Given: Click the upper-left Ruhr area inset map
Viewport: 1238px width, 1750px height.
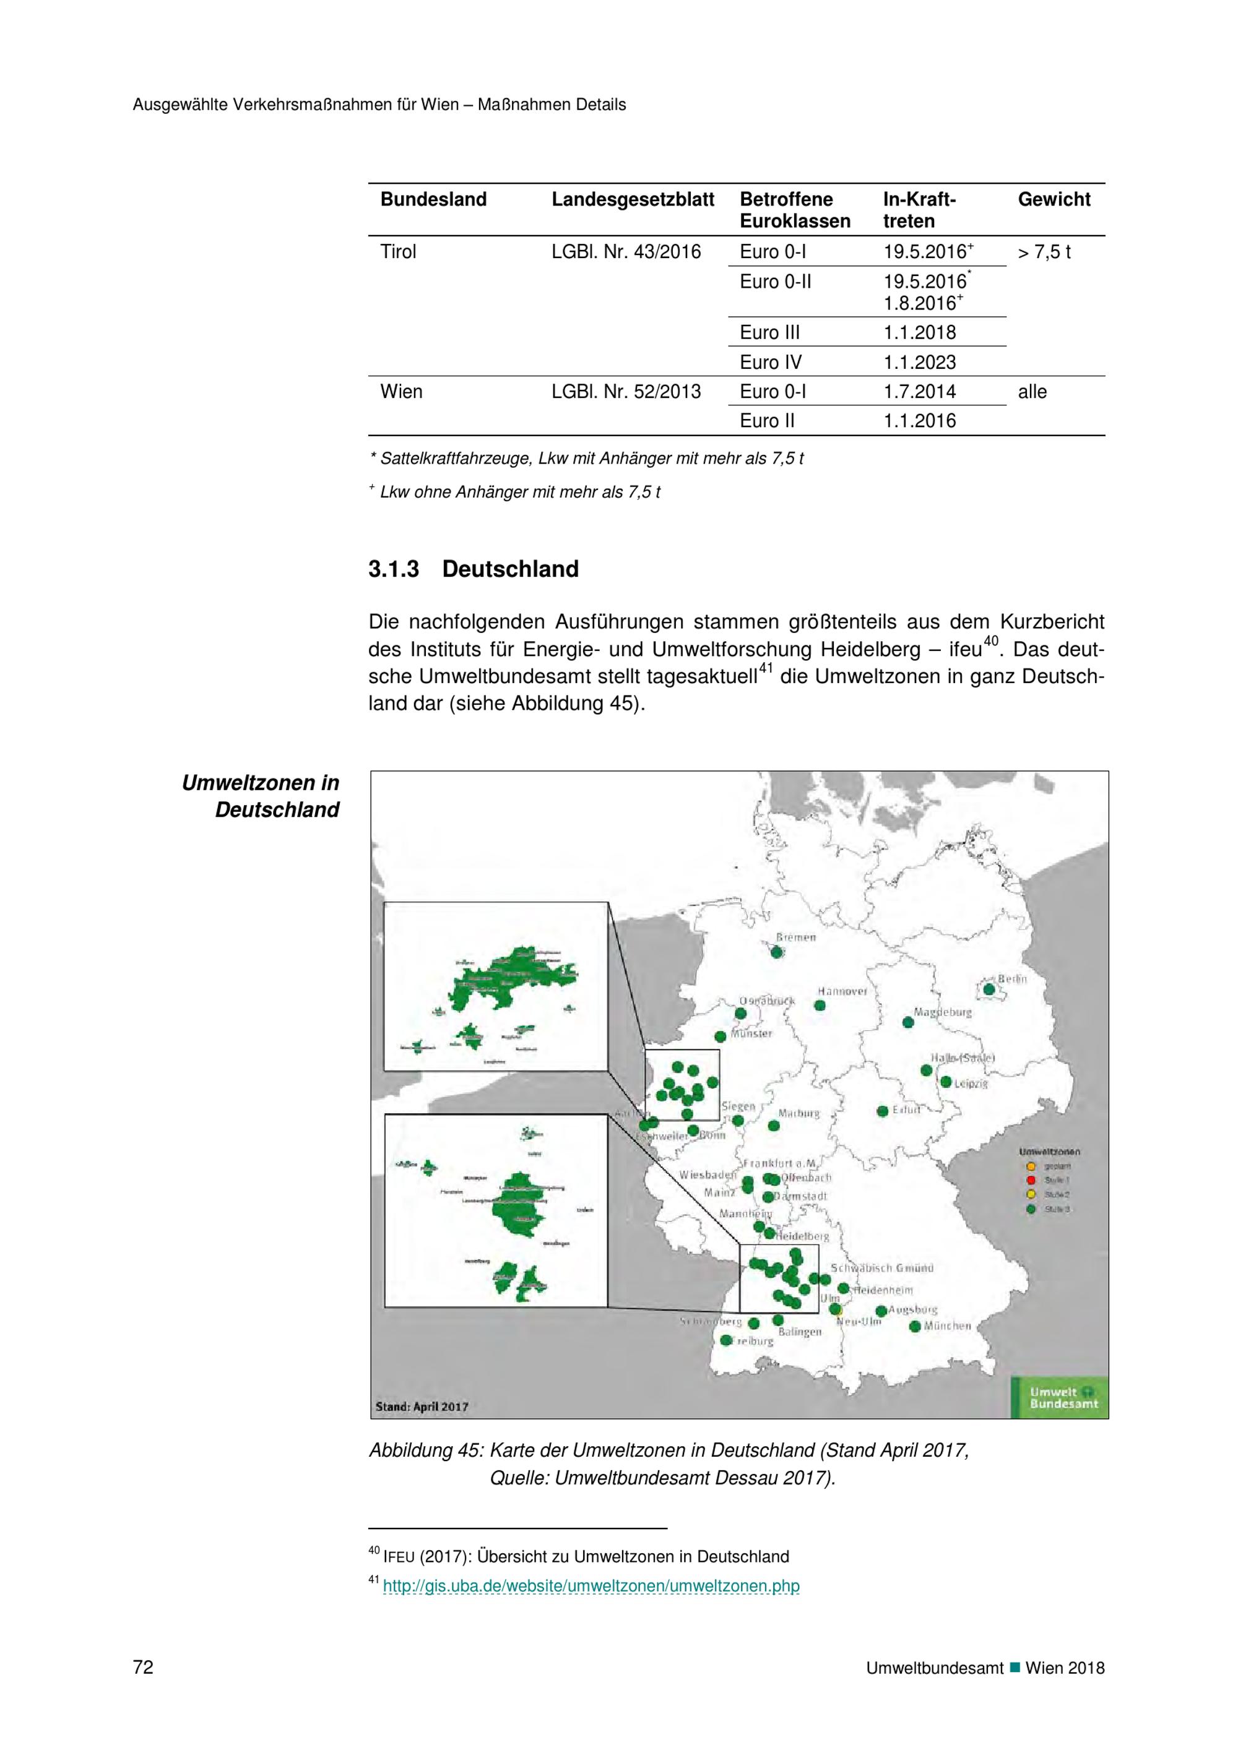Looking at the screenshot, I should pyautogui.click(x=495, y=986).
